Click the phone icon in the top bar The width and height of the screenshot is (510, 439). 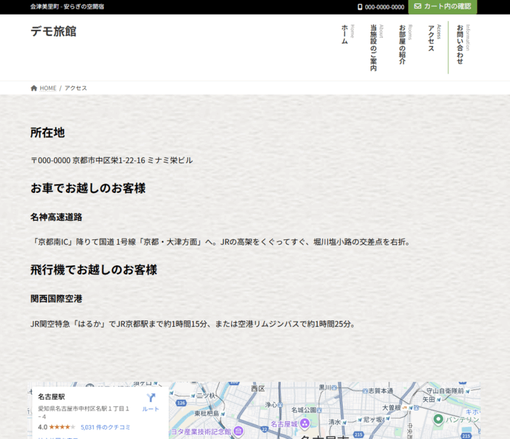pyautogui.click(x=360, y=7)
